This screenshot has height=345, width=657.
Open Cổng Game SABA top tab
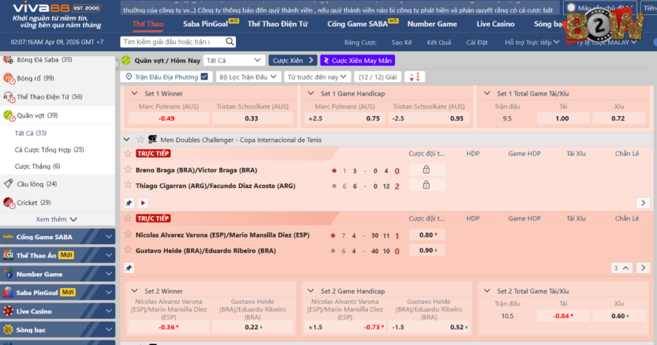coord(357,24)
